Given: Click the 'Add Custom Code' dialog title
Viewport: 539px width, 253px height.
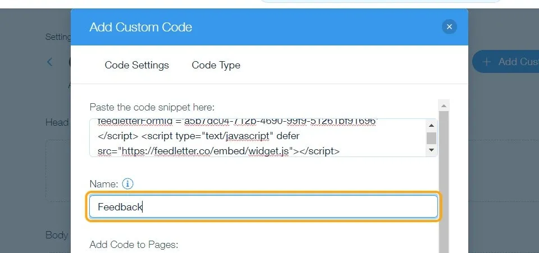Looking at the screenshot, I should click(x=140, y=27).
